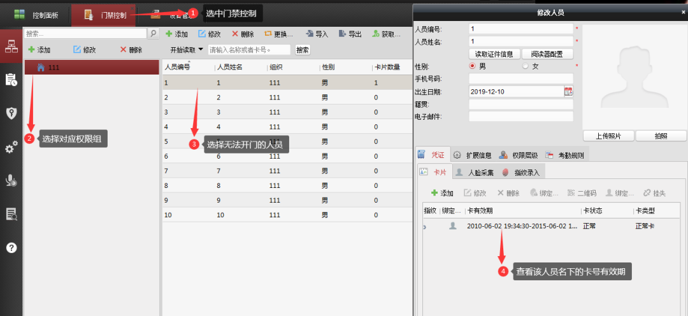Click the search magnifier icon beside the left search box
This screenshot has height=316, width=688.
(154, 33)
